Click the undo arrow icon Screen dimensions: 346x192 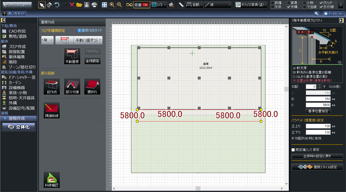[x=57, y=5]
